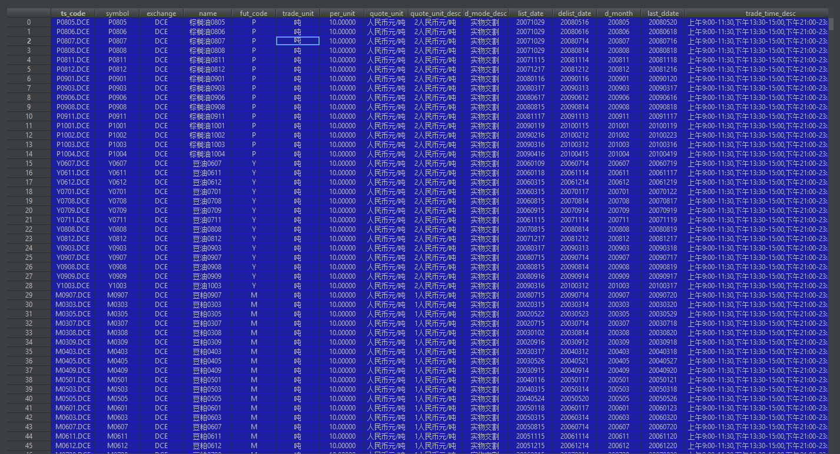
Task: Select the trade_time_desc column header
Action: 757,14
